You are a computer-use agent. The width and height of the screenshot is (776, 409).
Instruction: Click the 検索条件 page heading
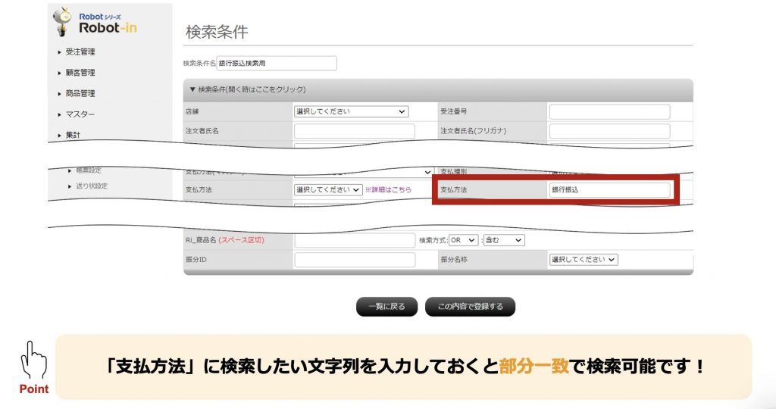(x=217, y=32)
